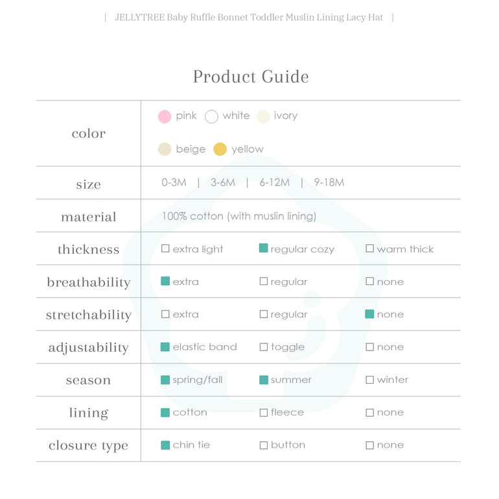Pick the ivory color swatch
This screenshot has height=499, width=499.
pos(263,117)
